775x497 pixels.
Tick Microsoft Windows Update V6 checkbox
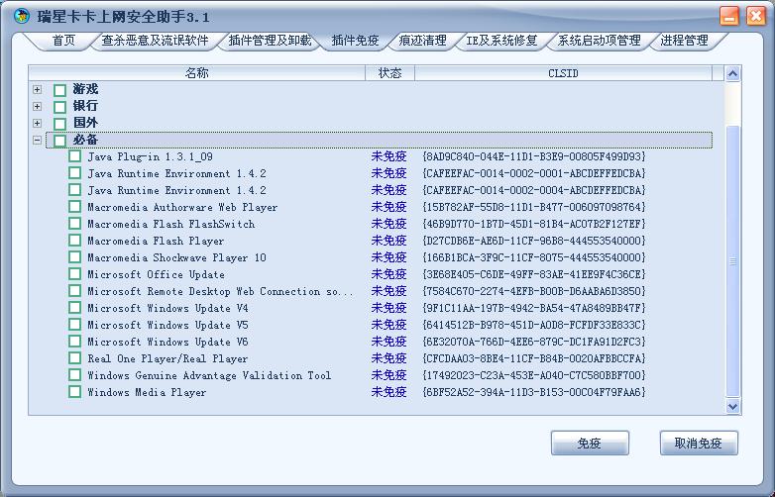pos(74,341)
